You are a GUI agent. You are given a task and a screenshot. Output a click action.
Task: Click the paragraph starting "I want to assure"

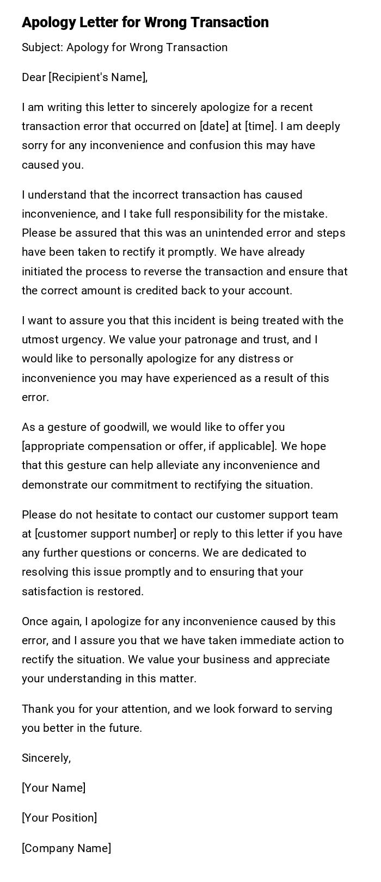coord(182,359)
